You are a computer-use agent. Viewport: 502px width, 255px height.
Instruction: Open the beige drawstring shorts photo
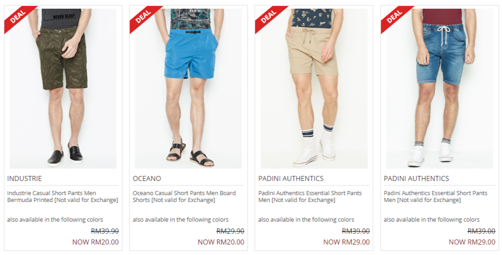(x=314, y=88)
